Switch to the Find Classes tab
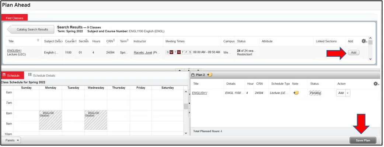 click(x=14, y=18)
